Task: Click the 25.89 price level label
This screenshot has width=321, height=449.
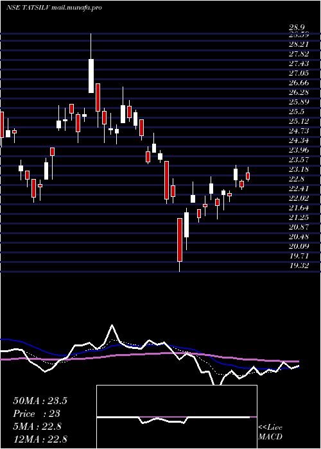Action: (299, 102)
